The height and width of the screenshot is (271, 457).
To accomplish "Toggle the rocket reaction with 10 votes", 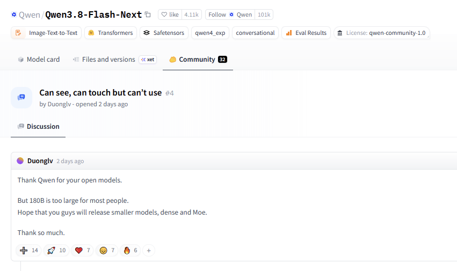I will coord(56,250).
